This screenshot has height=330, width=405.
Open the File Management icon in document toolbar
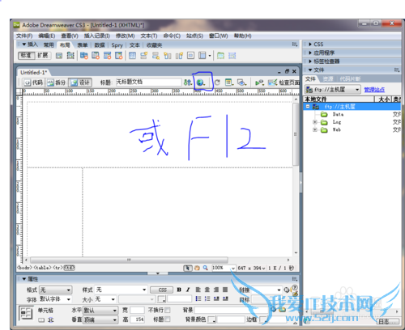coord(187,82)
